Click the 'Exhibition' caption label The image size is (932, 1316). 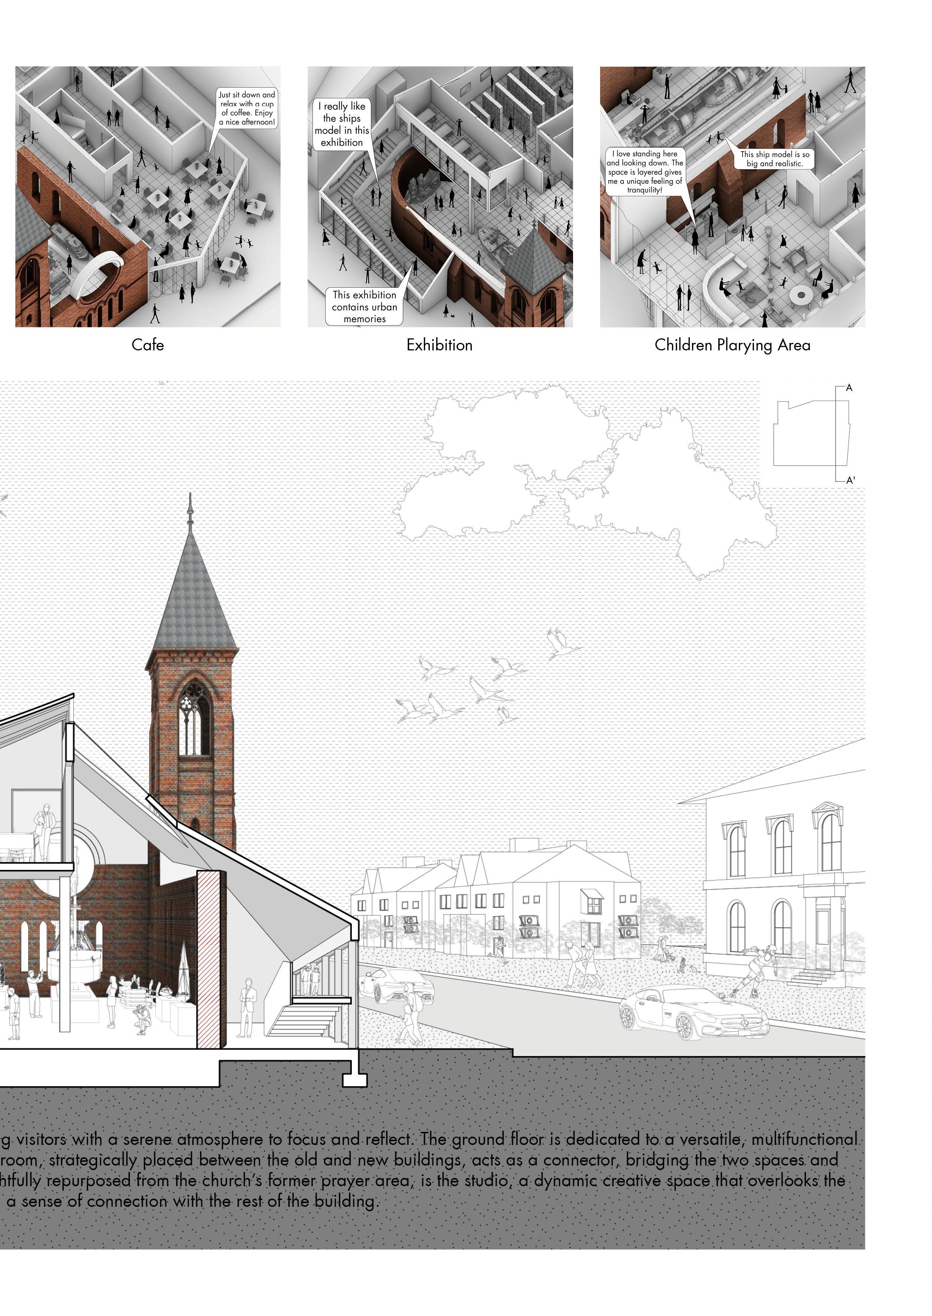click(x=440, y=345)
